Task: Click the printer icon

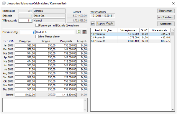Action: [93, 24]
